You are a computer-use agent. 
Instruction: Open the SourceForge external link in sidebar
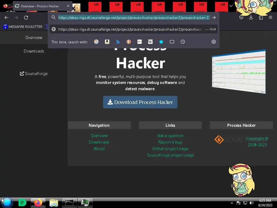coord(34,74)
